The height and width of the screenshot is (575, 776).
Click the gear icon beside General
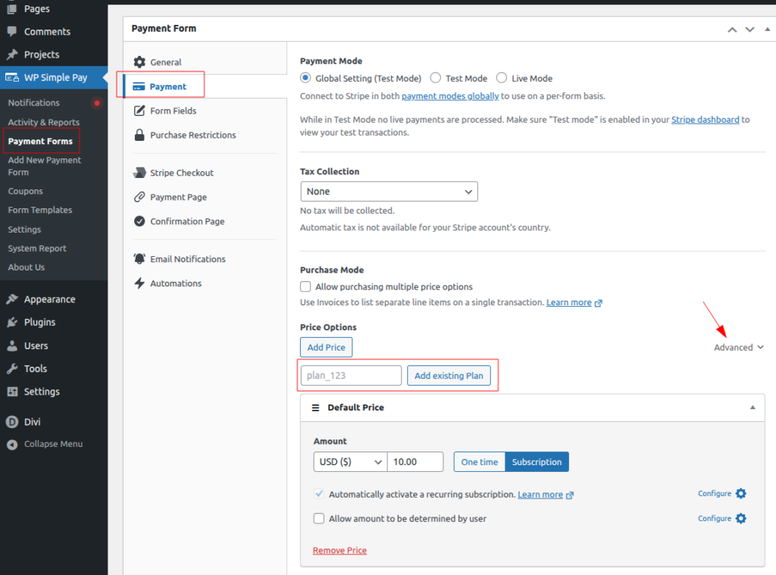(x=139, y=62)
